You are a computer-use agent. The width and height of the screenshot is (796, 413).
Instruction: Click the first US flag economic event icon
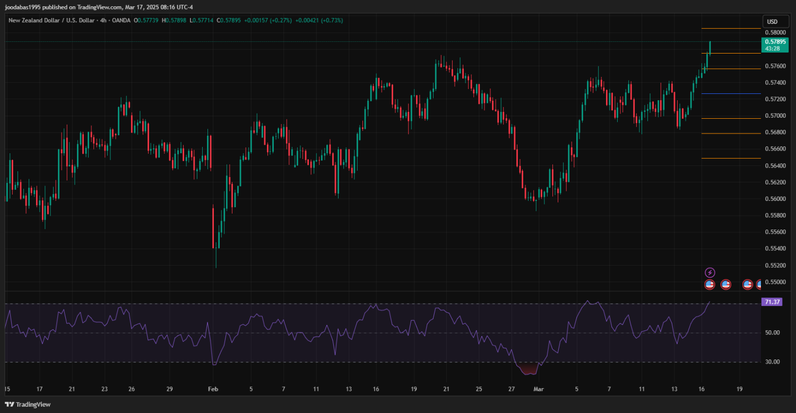(710, 285)
